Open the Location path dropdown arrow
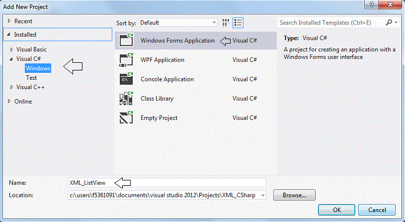Screen dimensions: 405x222 [262, 195]
